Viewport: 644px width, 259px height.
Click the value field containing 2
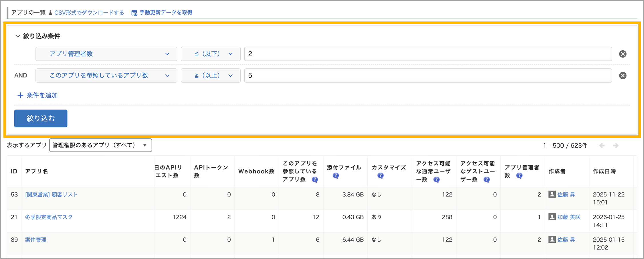pyautogui.click(x=428, y=54)
